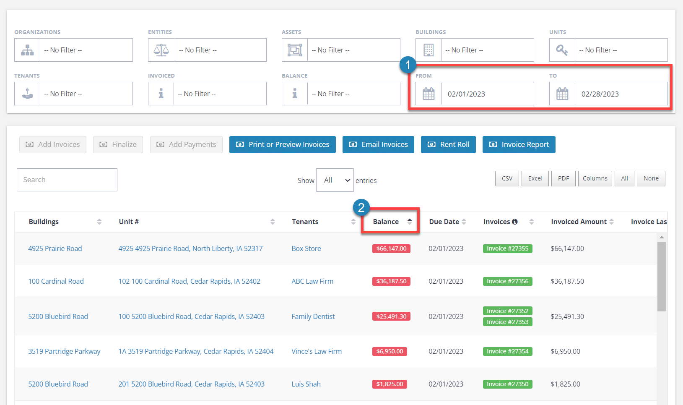Click the Tenants filter icon
683x405 pixels.
27,93
